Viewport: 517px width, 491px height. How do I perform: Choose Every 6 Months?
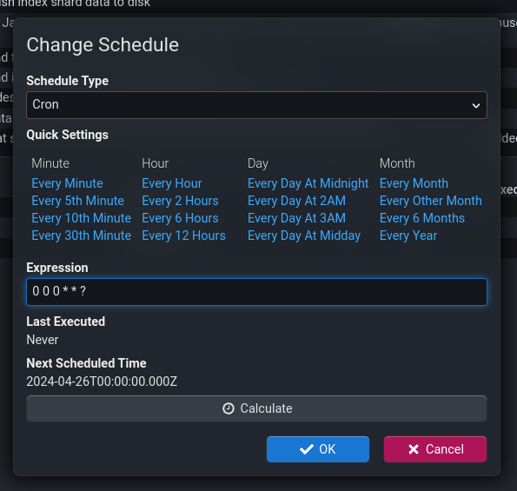(x=422, y=218)
